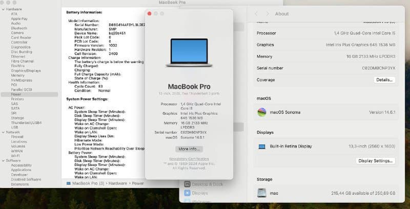Select Card Reader in sidebar
The image size is (410, 209).
pos(21,37)
